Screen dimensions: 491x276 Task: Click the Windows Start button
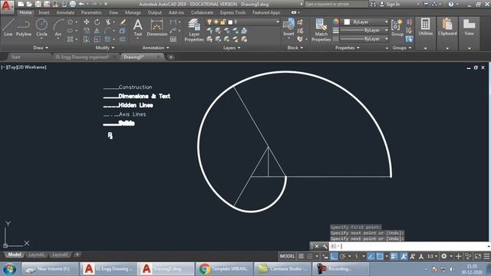click(x=10, y=269)
